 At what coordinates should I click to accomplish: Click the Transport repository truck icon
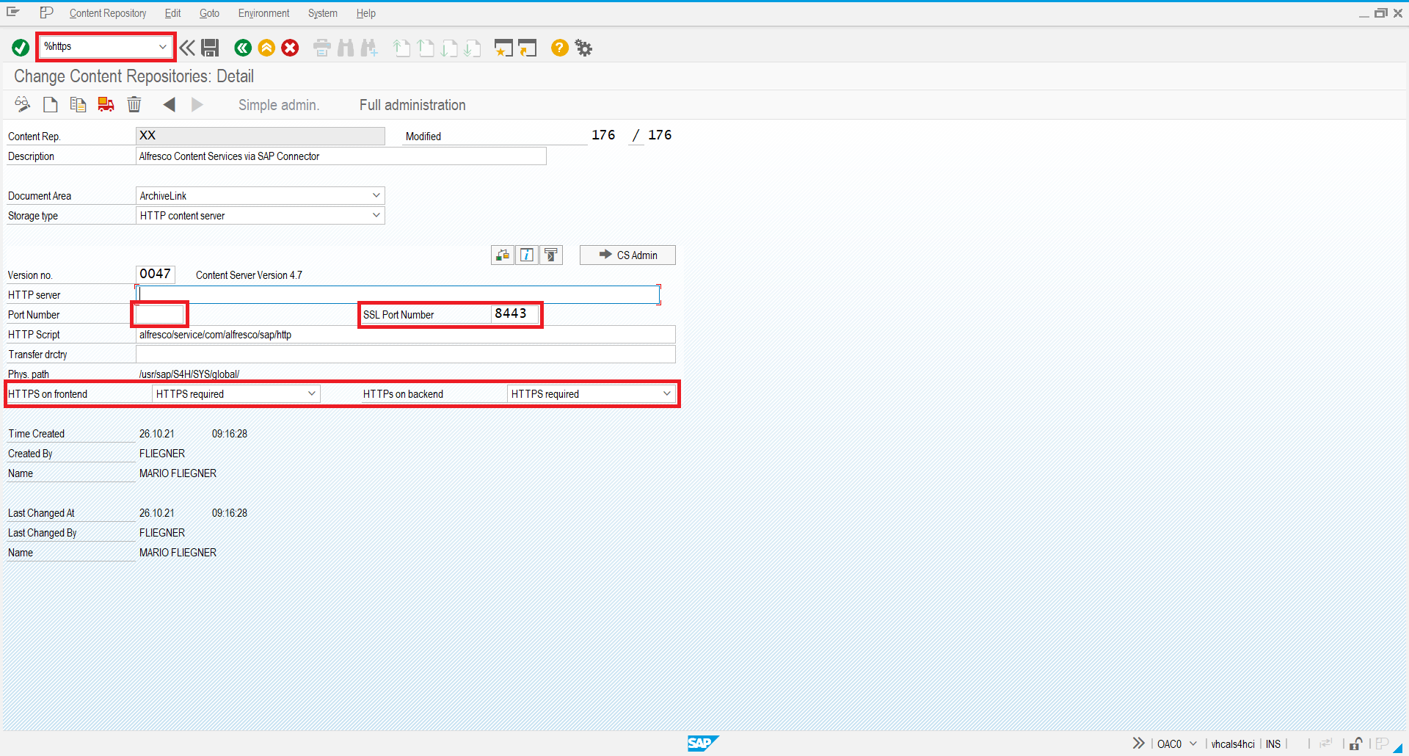click(x=106, y=104)
